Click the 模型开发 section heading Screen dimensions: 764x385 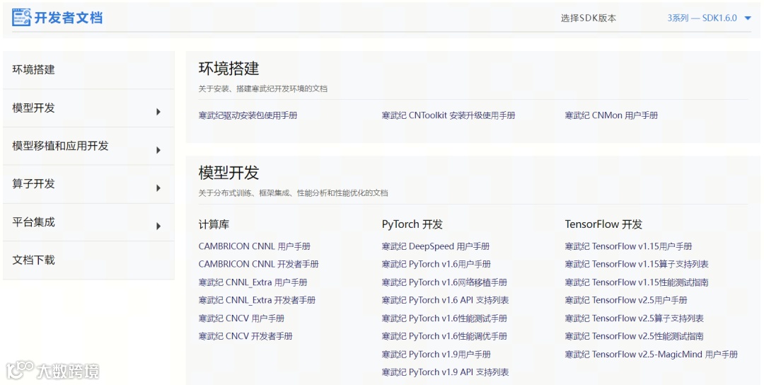tap(228, 173)
